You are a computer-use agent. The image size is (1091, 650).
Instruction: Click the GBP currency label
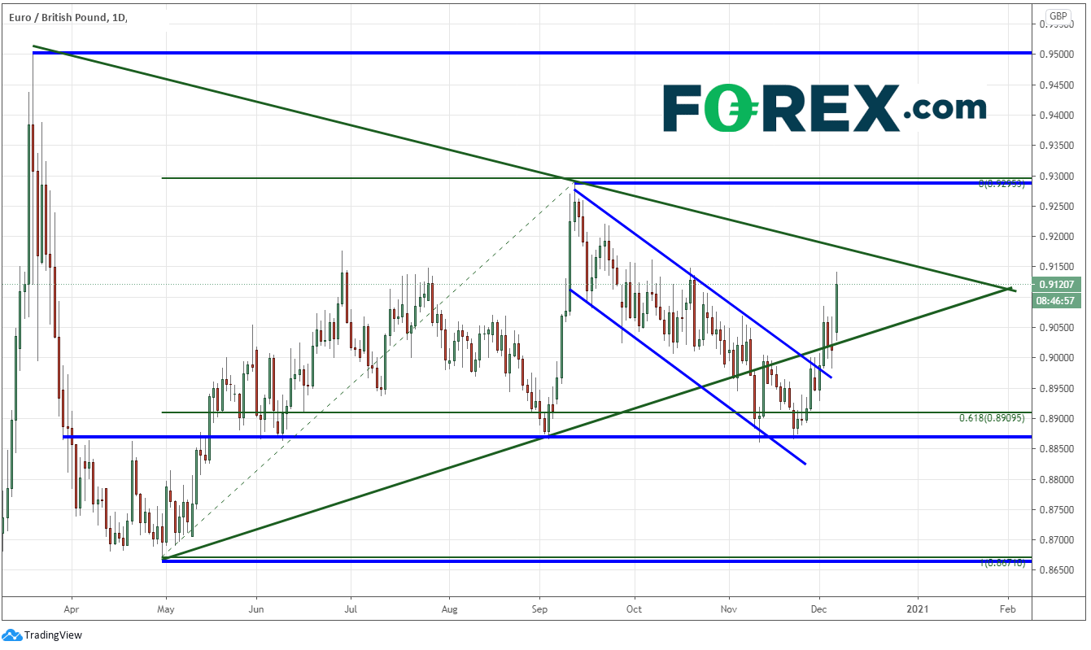coord(1058,16)
